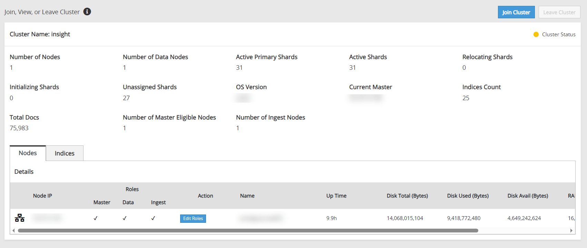Image resolution: width=587 pixels, height=248 pixels.
Task: Click the right scroll arrow of the table
Action: [x=571, y=230]
